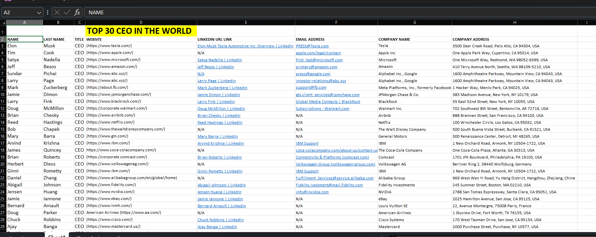Click inside the Name Box showing A2
596x237 pixels.
tap(19, 13)
